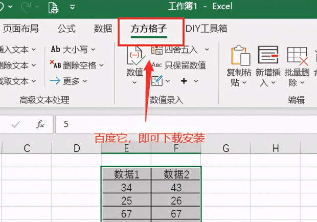Image resolution: width=317 pixels, height=222 pixels.
Task: Expand the 更多 dropdown arrow
Action: [x=85, y=81]
